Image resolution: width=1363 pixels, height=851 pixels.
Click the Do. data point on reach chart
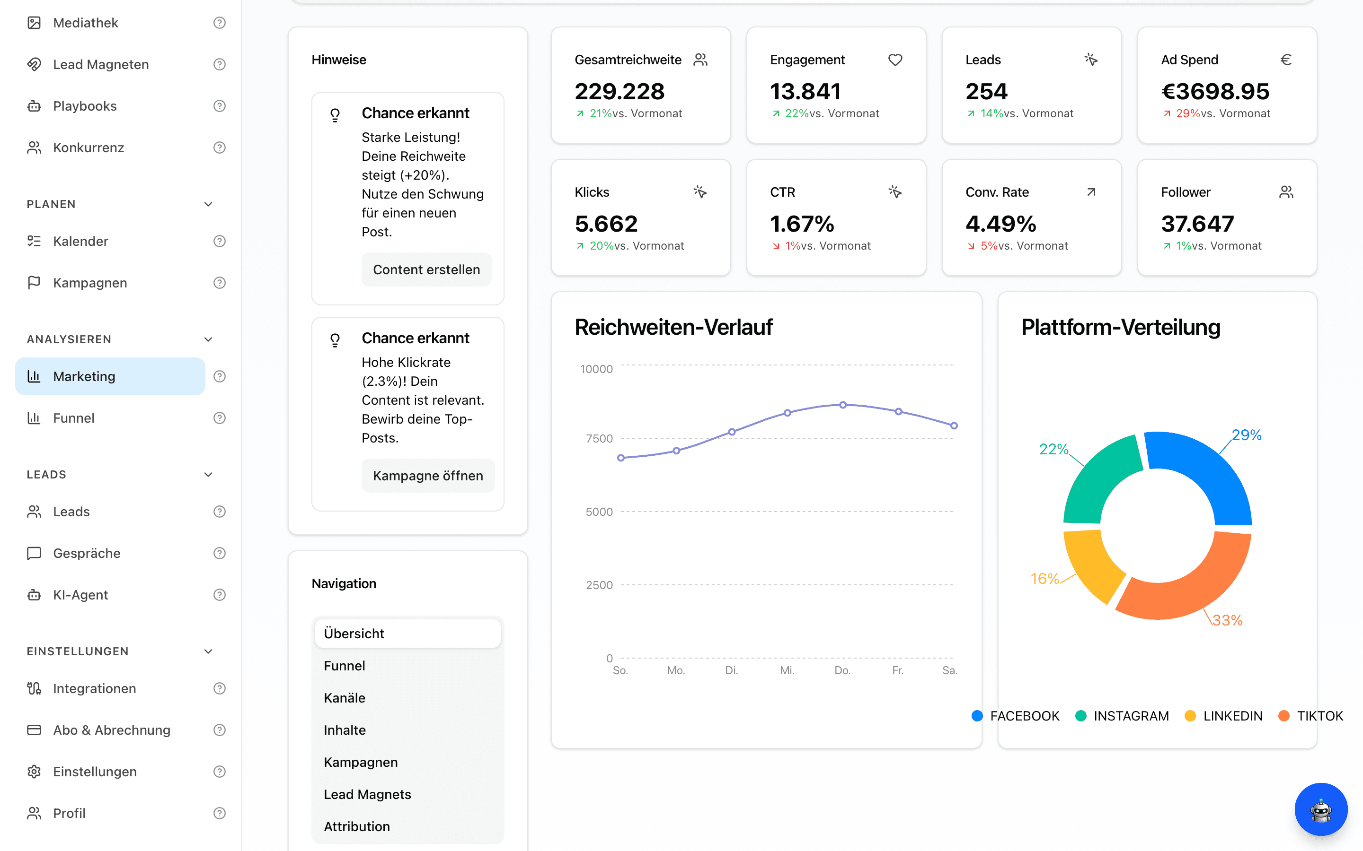(842, 405)
